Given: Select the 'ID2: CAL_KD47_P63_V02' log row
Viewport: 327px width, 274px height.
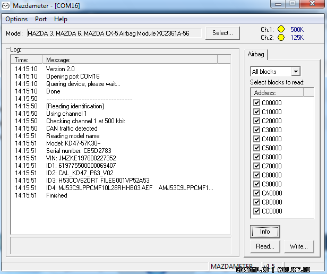Looking at the screenshot, I should pyautogui.click(x=121, y=173).
